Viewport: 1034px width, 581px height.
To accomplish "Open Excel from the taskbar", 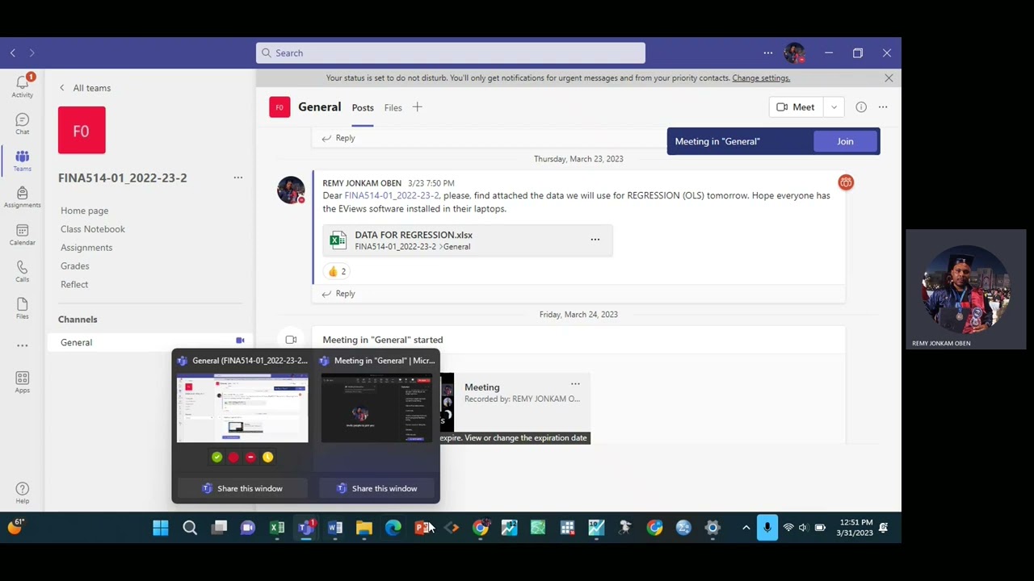I will (277, 528).
